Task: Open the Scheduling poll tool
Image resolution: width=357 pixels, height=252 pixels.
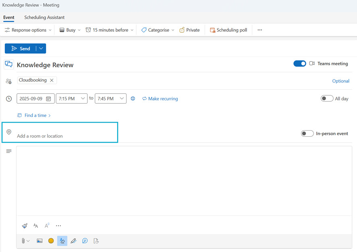Action: (228, 30)
